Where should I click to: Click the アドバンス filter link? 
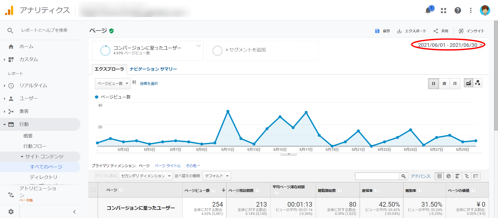(x=420, y=176)
